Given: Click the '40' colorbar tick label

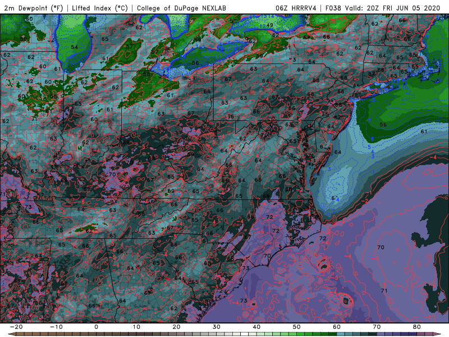Looking at the screenshot, I should click(x=256, y=327).
